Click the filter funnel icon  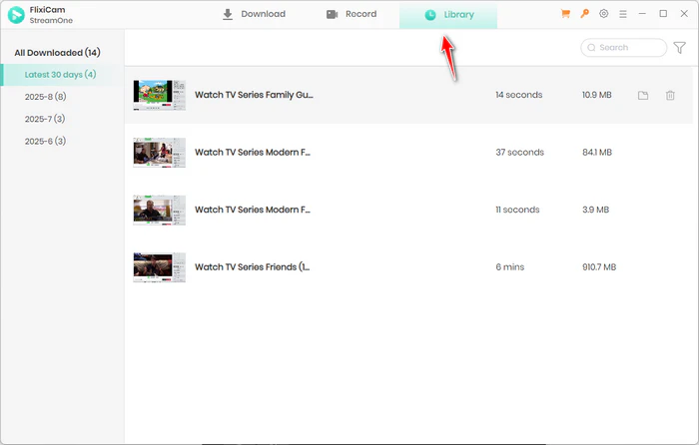(680, 48)
